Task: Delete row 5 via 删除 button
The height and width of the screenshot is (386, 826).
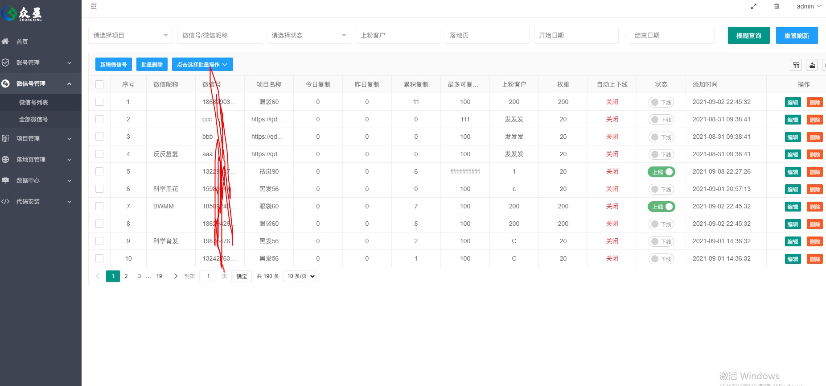Action: [814, 172]
